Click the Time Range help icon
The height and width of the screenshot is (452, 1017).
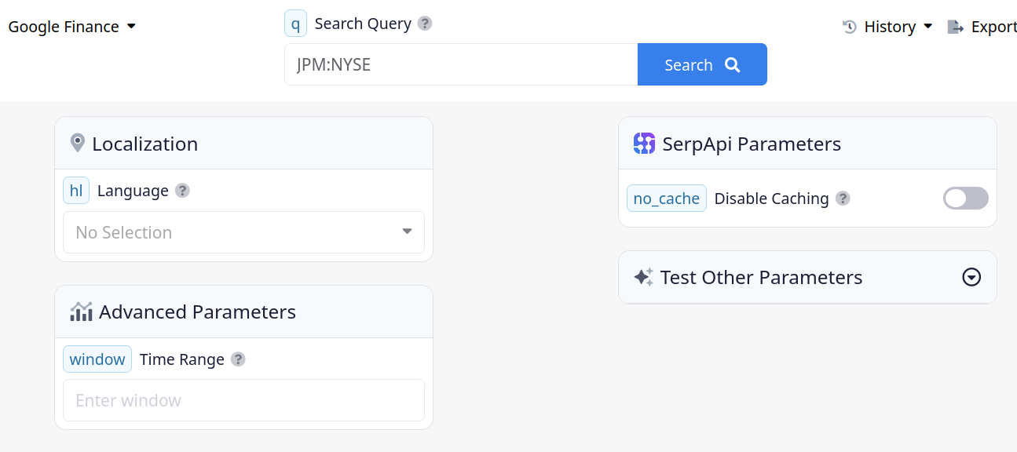point(238,359)
